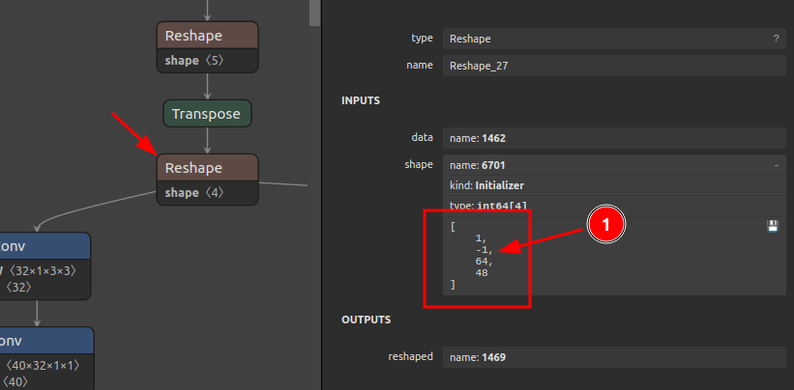The width and height of the screenshot is (794, 390).
Task: Click the shape ⟨5⟩ attribute of top Reshape
Action: pos(194,61)
